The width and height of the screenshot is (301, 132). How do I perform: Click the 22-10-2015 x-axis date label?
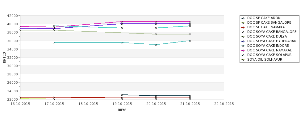[x=224, y=104]
